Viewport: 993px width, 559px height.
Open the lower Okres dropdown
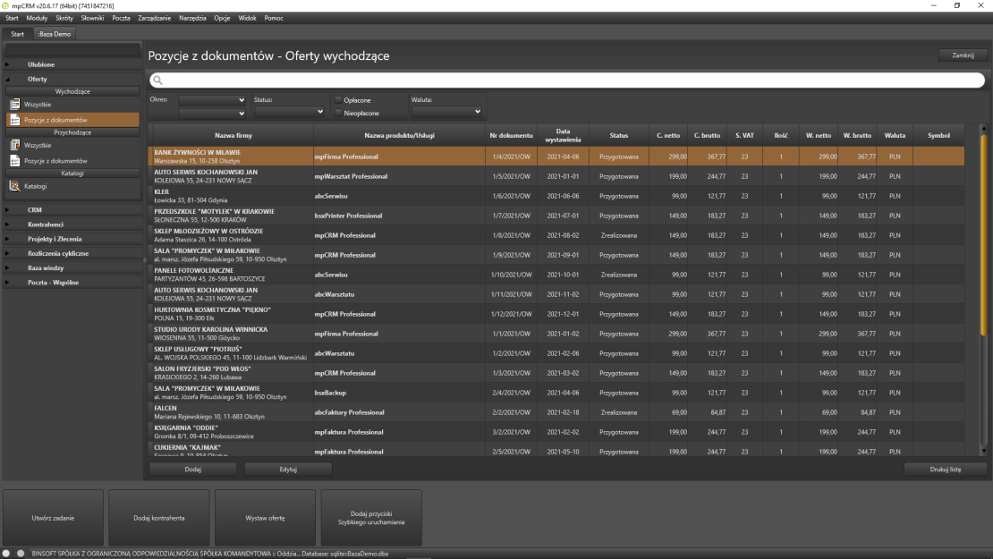tap(211, 114)
